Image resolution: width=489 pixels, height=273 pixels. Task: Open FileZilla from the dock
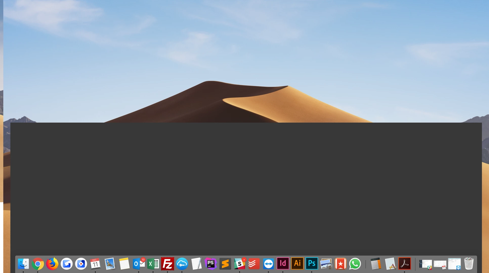pos(167,264)
